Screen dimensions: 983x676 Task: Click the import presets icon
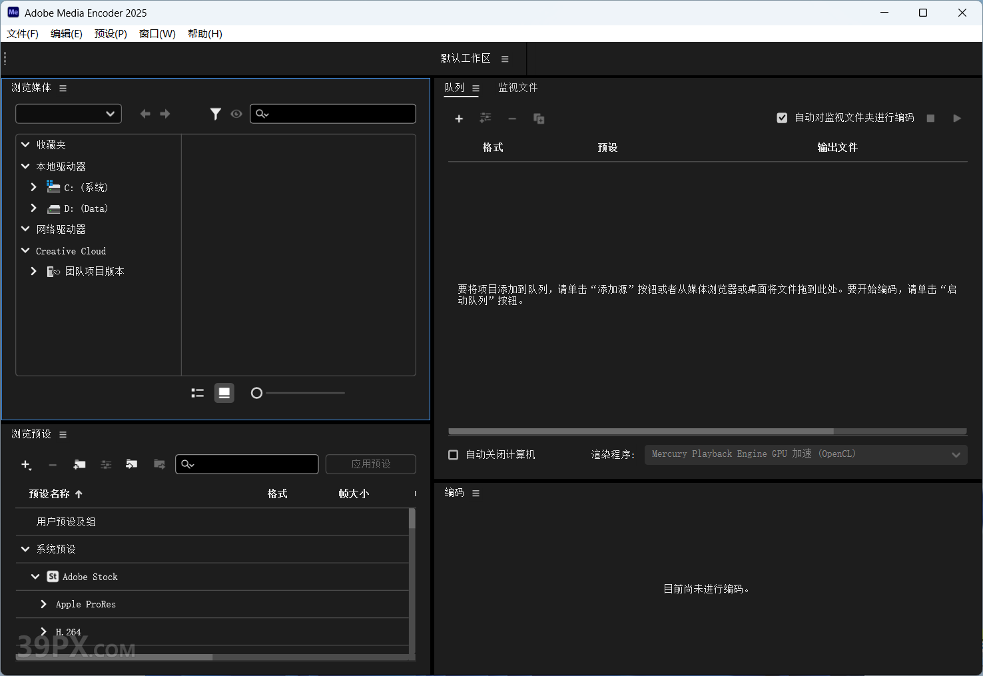coord(132,465)
